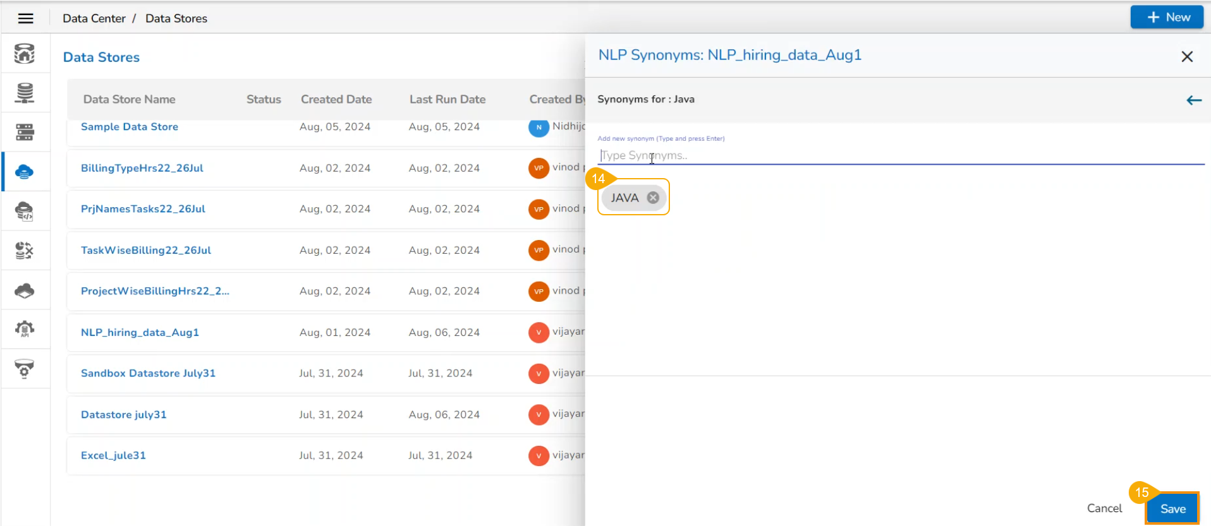Navigate to Data Center breadcrumb

point(94,18)
